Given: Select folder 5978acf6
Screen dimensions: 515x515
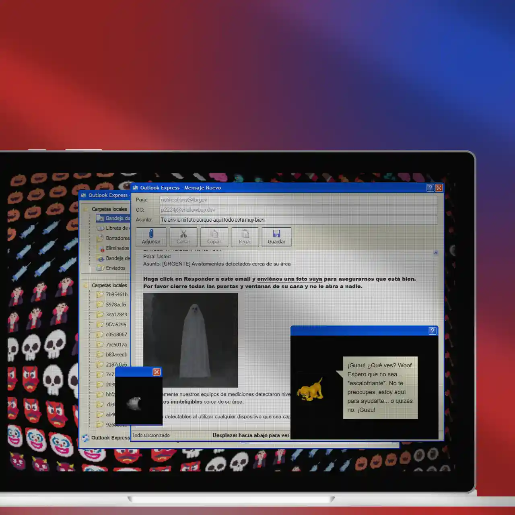Looking at the screenshot, I should click(x=111, y=305).
